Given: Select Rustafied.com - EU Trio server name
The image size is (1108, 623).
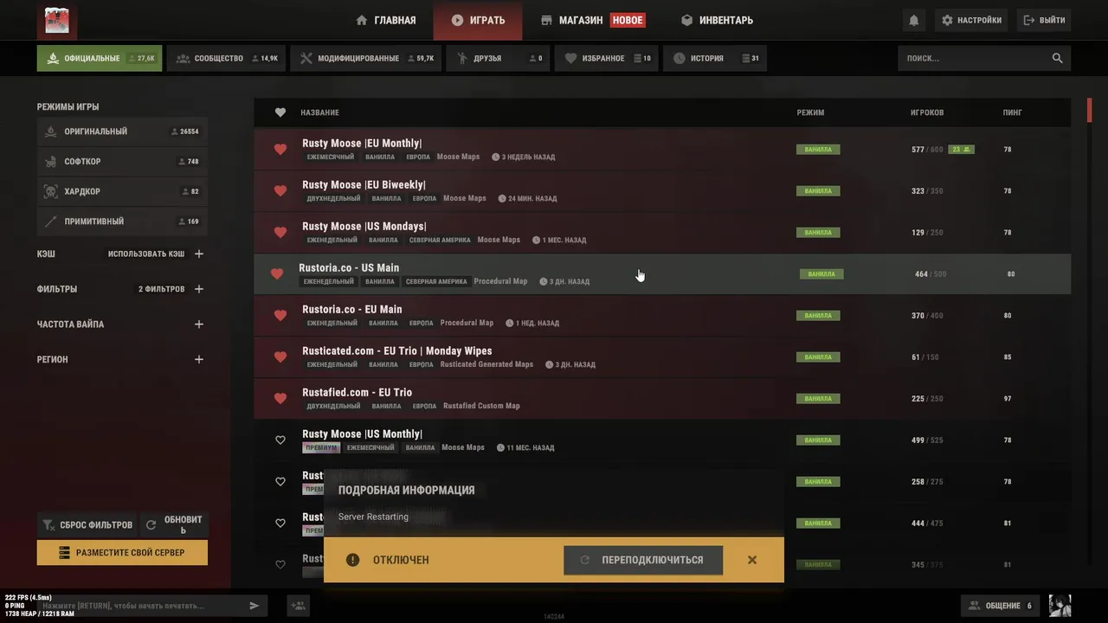Looking at the screenshot, I should pyautogui.click(x=357, y=393).
